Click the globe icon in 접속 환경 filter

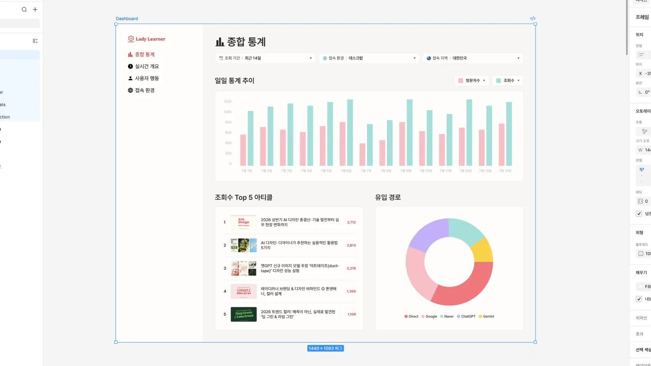click(325, 58)
